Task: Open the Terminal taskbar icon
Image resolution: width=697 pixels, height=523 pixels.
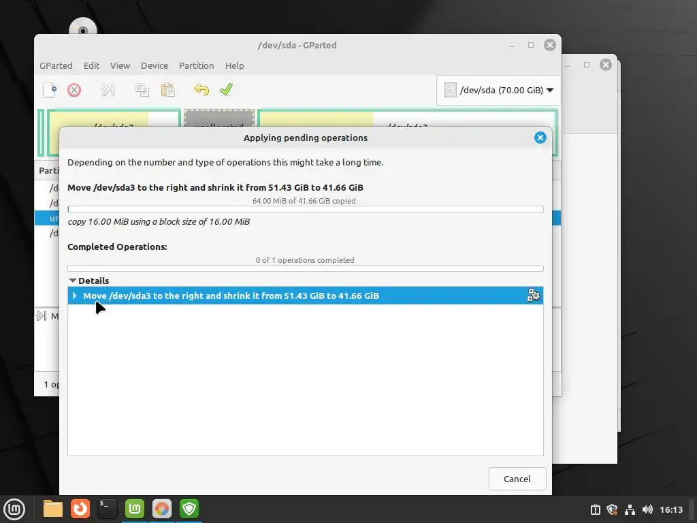Action: (x=107, y=509)
